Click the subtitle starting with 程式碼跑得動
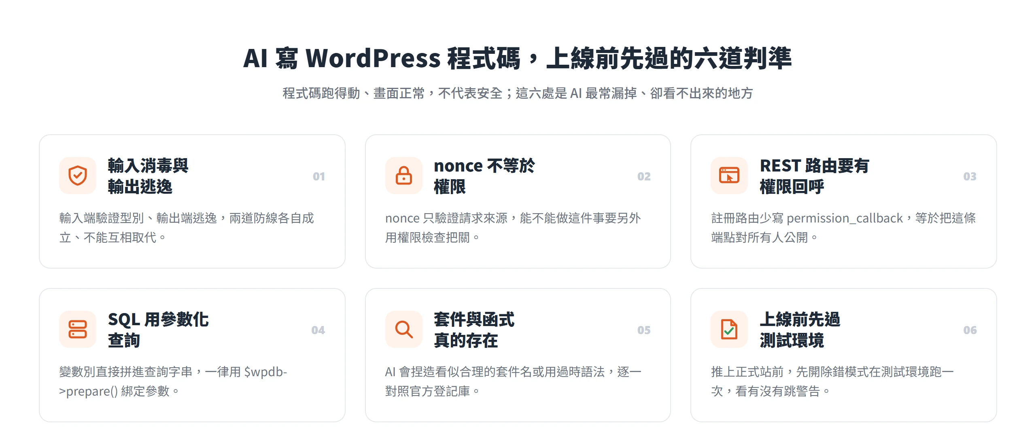The height and width of the screenshot is (432, 1036). tap(518, 93)
